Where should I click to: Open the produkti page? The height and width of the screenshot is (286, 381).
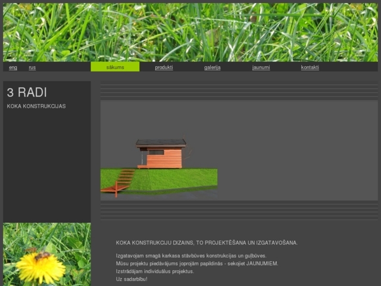[x=164, y=67]
